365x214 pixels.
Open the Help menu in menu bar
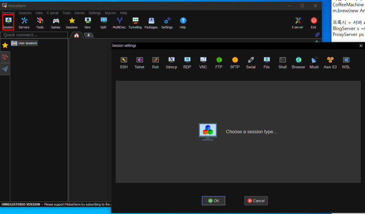click(x=123, y=13)
